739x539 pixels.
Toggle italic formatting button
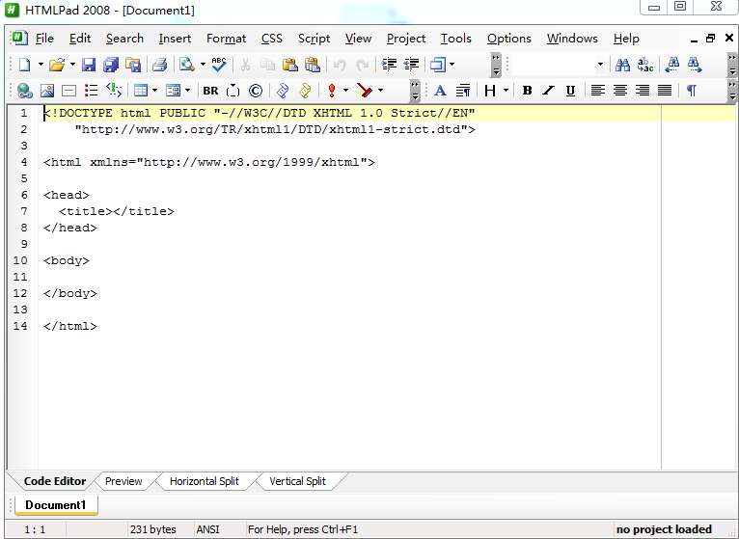click(548, 91)
